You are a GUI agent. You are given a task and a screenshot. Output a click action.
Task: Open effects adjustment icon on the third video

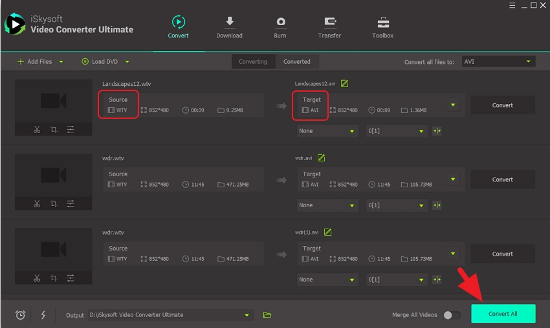[x=71, y=278]
